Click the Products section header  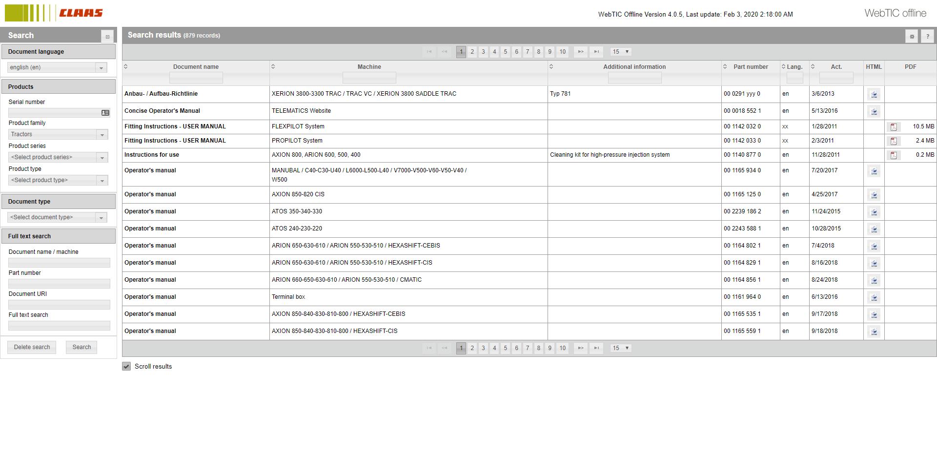pos(59,86)
